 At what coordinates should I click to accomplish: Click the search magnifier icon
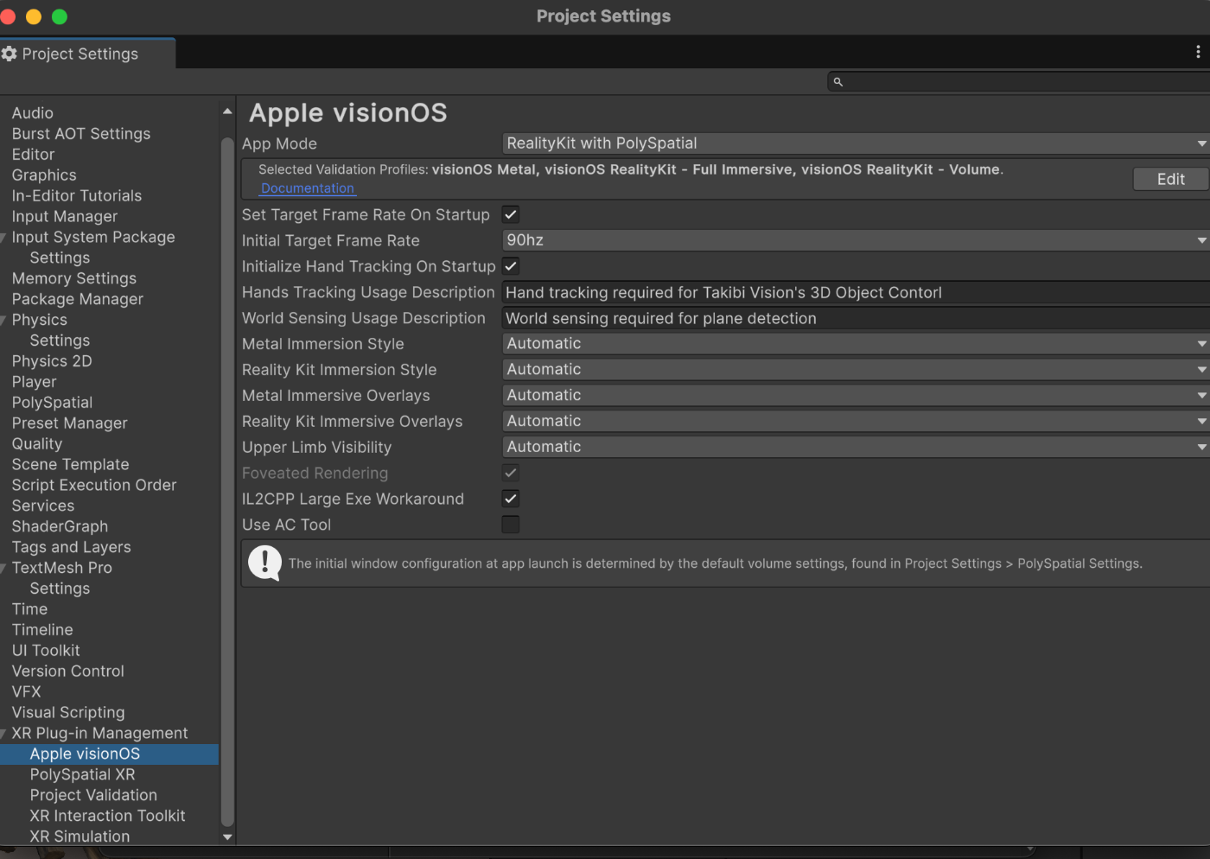click(x=837, y=82)
